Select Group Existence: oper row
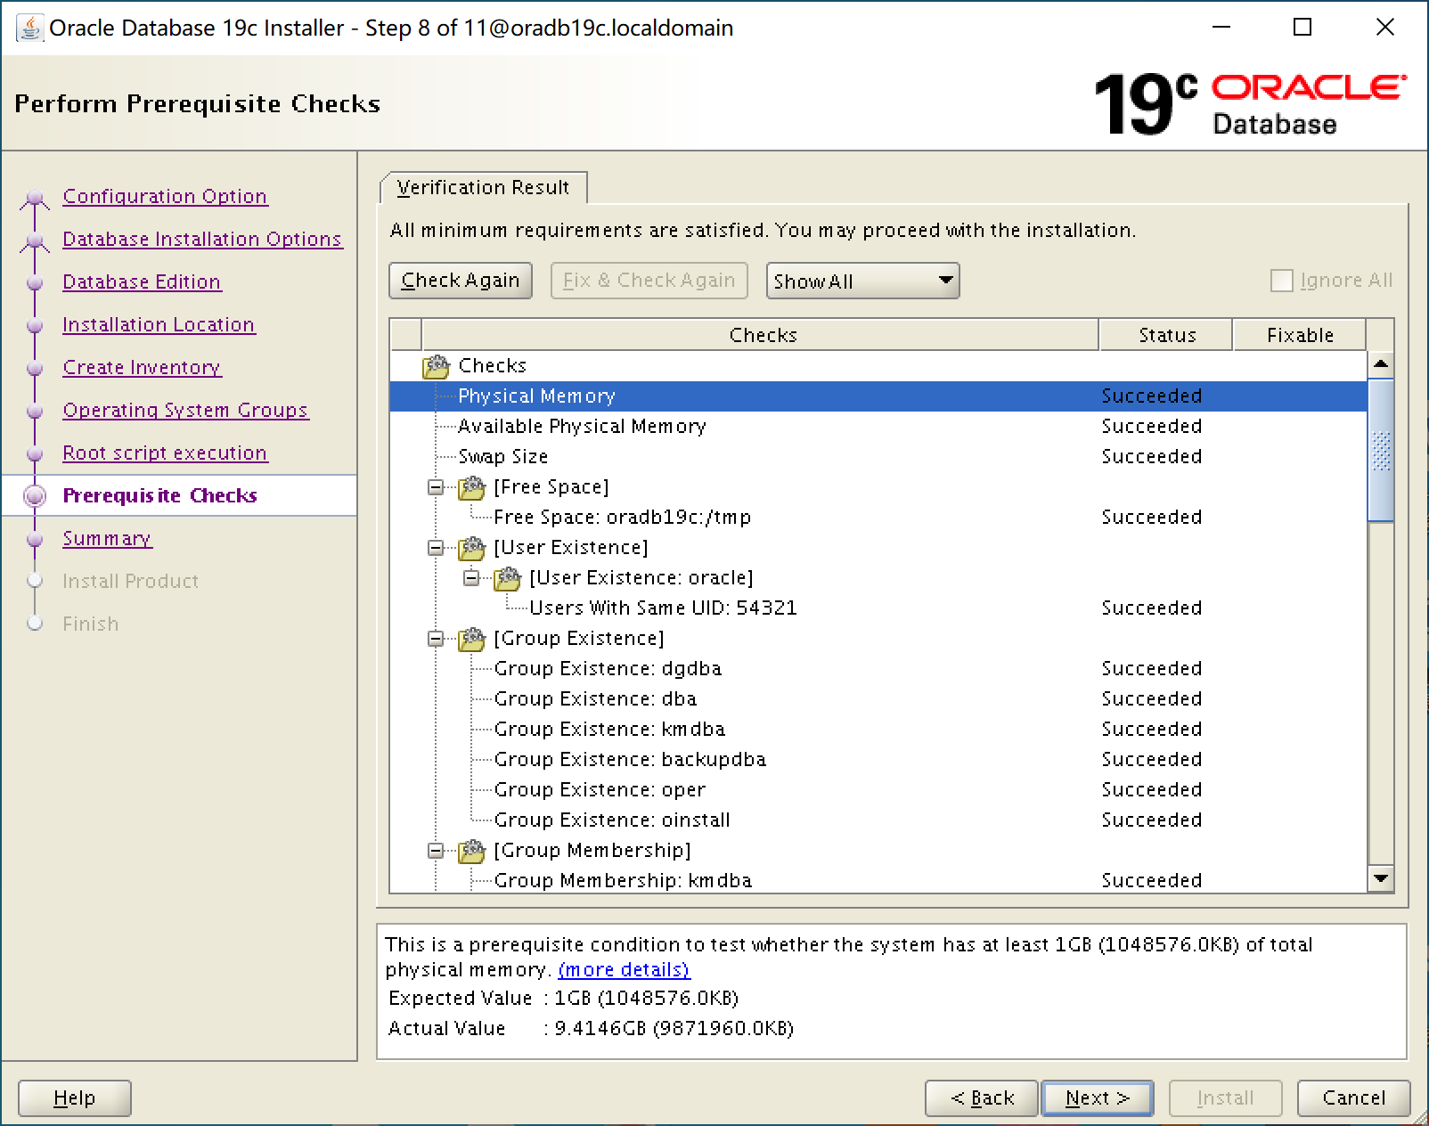This screenshot has height=1126, width=1429. [x=878, y=790]
